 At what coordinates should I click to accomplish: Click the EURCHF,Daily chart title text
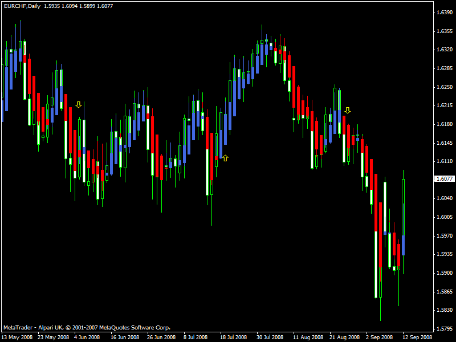pyautogui.click(x=22, y=6)
